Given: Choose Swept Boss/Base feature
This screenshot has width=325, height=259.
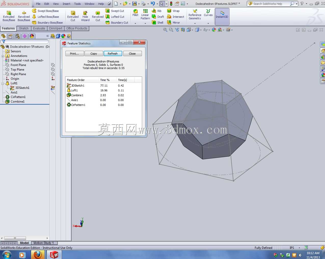Looking at the screenshot, I should [45, 11].
